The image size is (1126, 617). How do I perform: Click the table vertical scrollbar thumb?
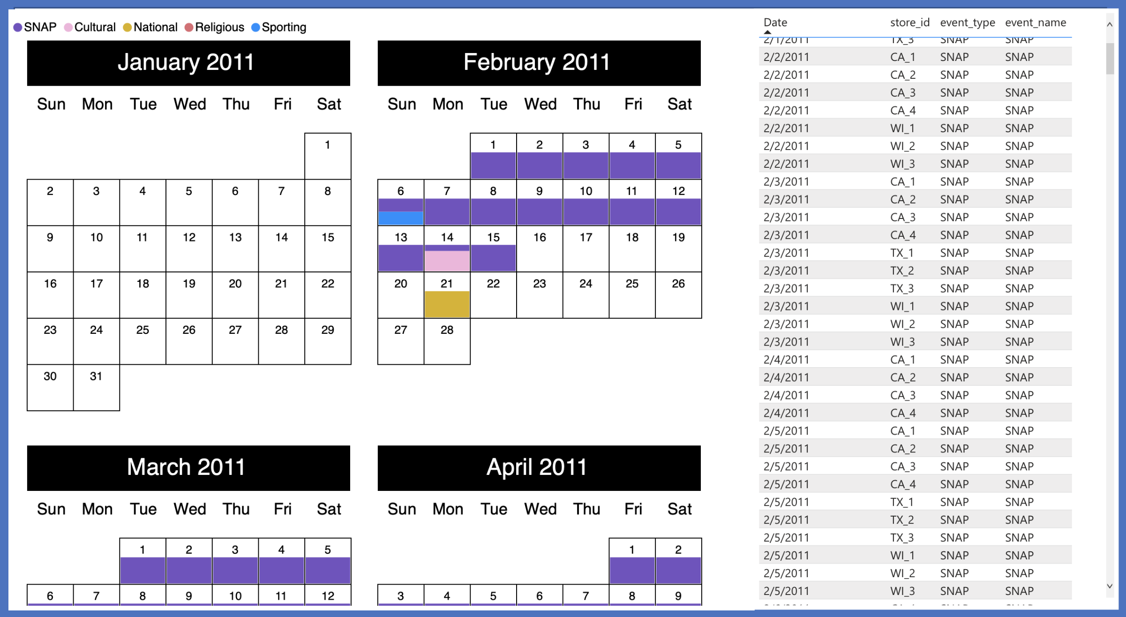tap(1110, 59)
